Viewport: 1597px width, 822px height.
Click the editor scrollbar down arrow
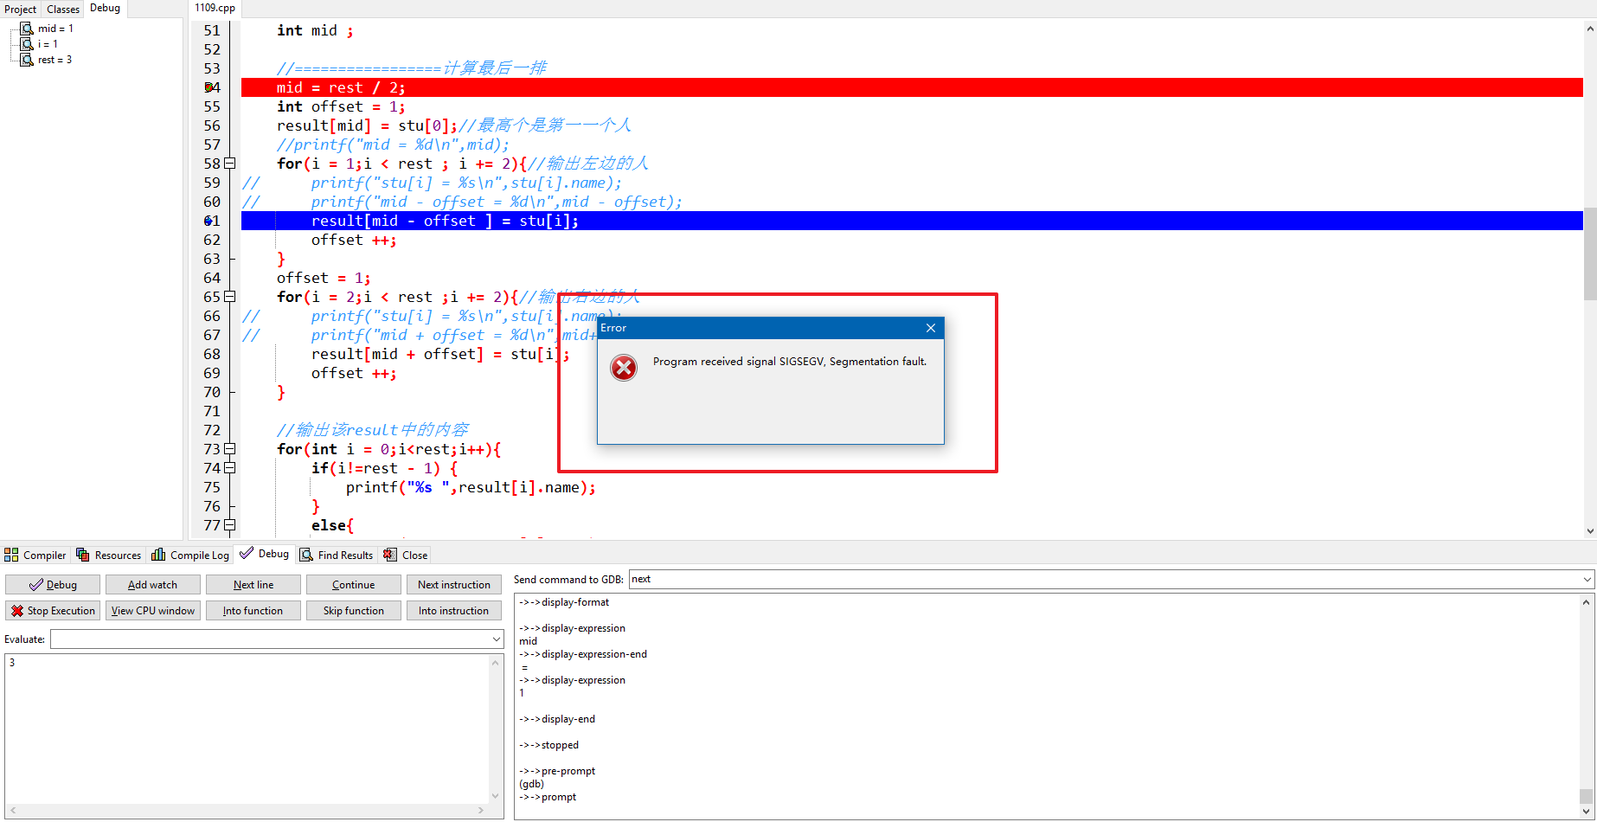tap(1590, 531)
